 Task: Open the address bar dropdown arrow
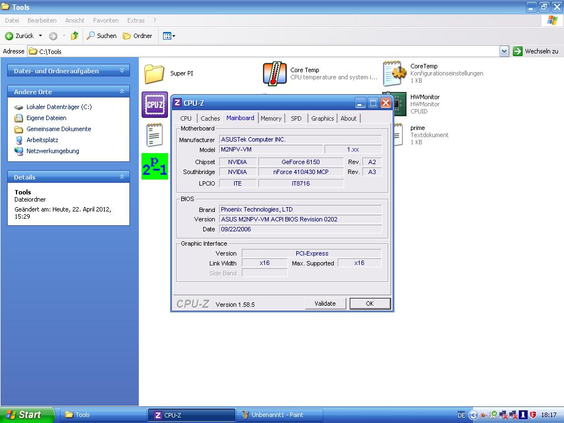(505, 51)
